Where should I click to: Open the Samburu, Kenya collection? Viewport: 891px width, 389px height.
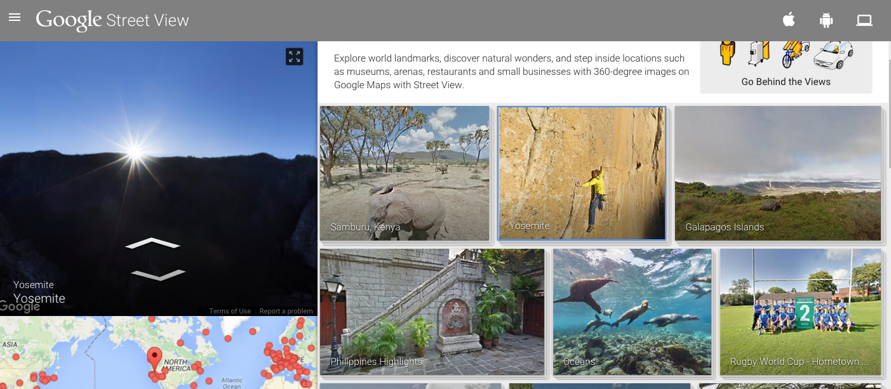point(405,173)
